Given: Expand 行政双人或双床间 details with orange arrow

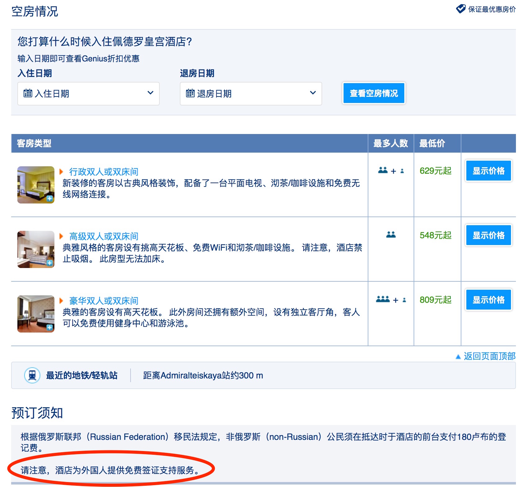Looking at the screenshot, I should (x=61, y=172).
